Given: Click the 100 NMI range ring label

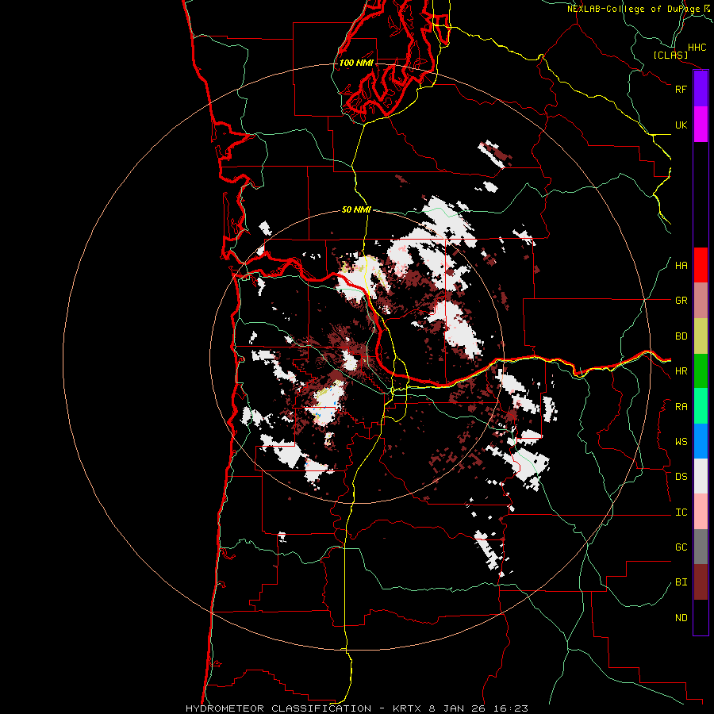Looking at the screenshot, I should 356,63.
